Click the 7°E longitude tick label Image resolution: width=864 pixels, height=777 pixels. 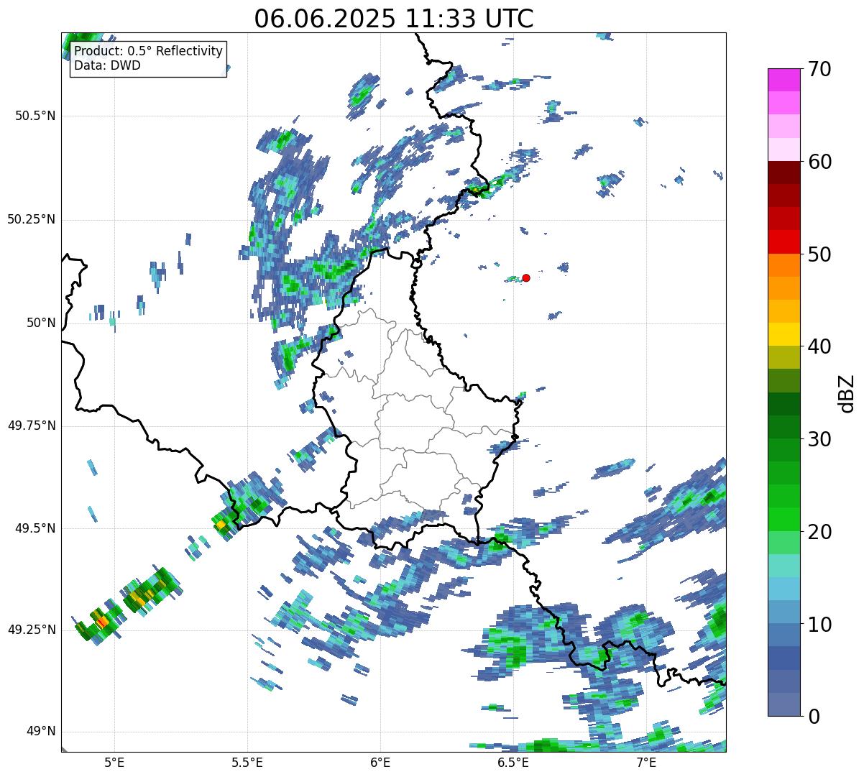(x=646, y=762)
